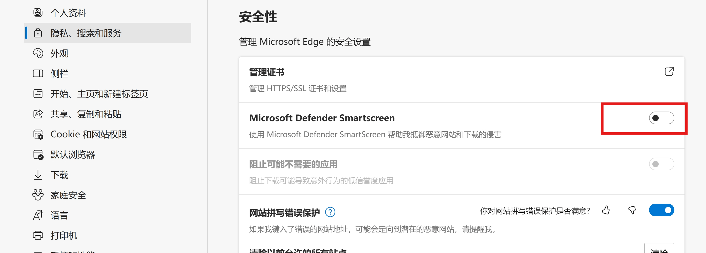The image size is (706, 253).
Task: Click text 管理 HTTPS/SSL 证书和设置
Action: 298,89
